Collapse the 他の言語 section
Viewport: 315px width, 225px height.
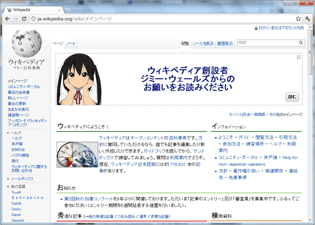(8, 187)
